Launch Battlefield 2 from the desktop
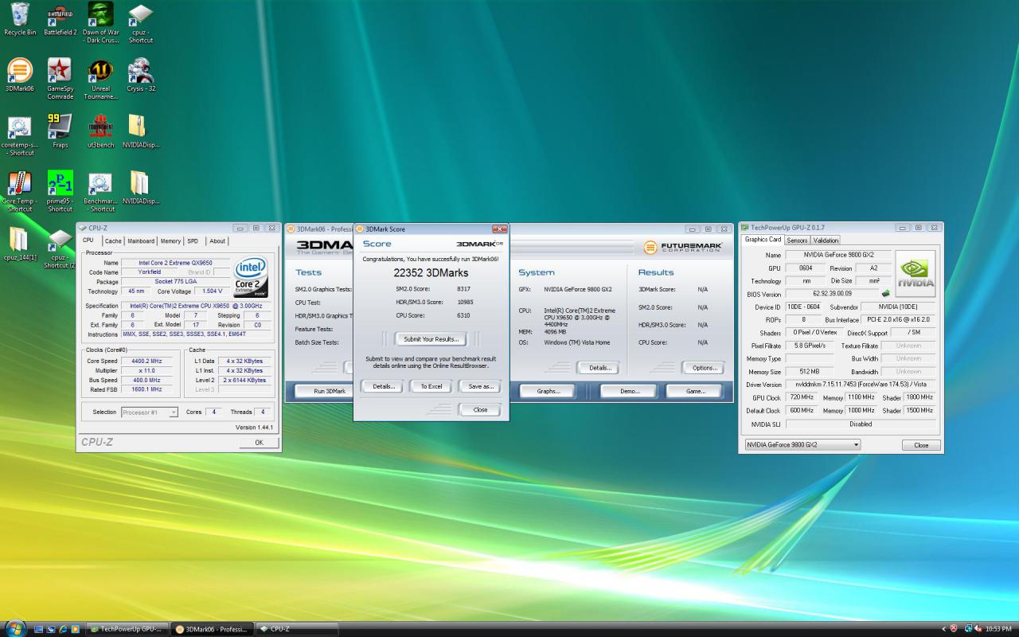The image size is (1019, 637). (61, 19)
